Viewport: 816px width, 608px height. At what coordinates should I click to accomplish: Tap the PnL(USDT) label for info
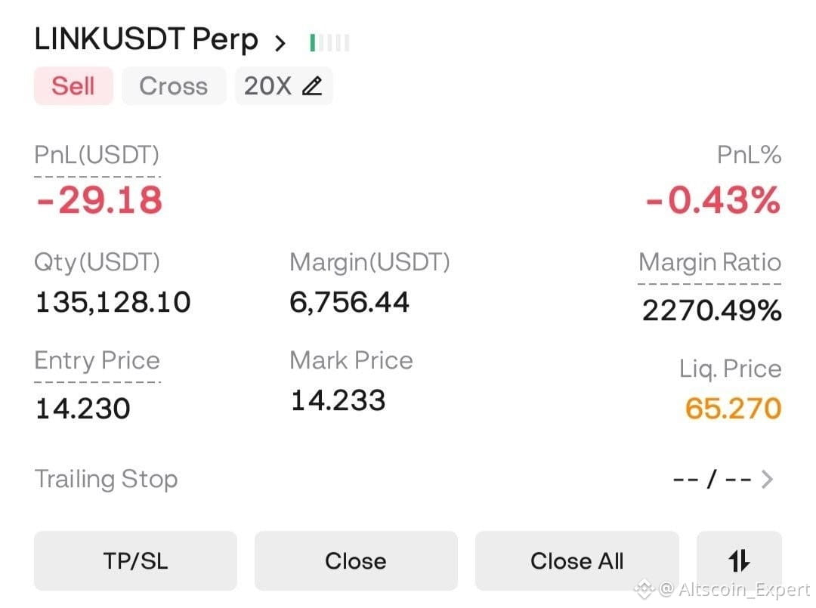(97, 155)
